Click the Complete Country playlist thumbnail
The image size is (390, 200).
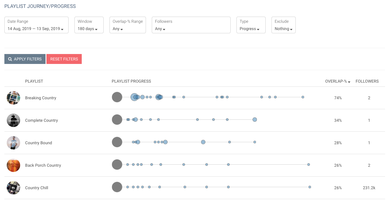click(13, 120)
